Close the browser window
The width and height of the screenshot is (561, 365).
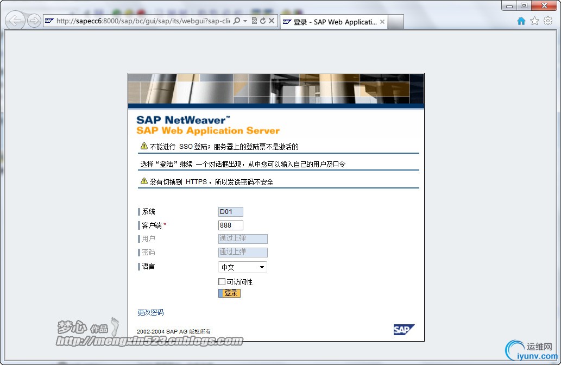tap(544, 6)
